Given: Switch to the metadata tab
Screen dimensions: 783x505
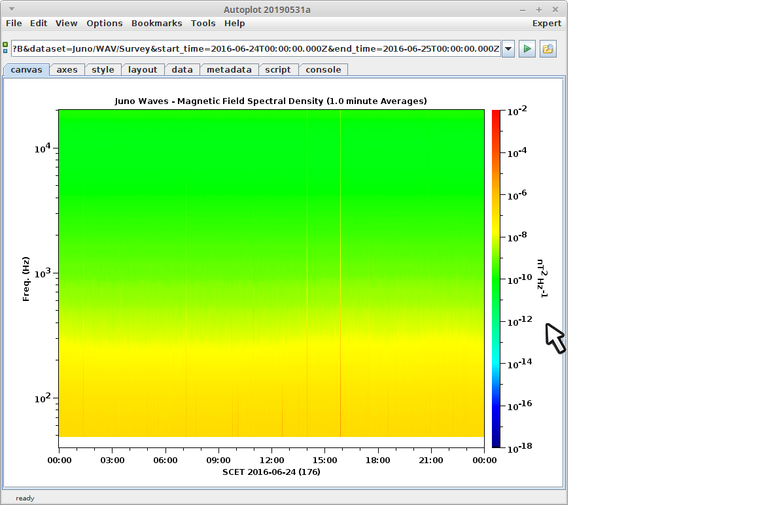Looking at the screenshot, I should pos(229,70).
